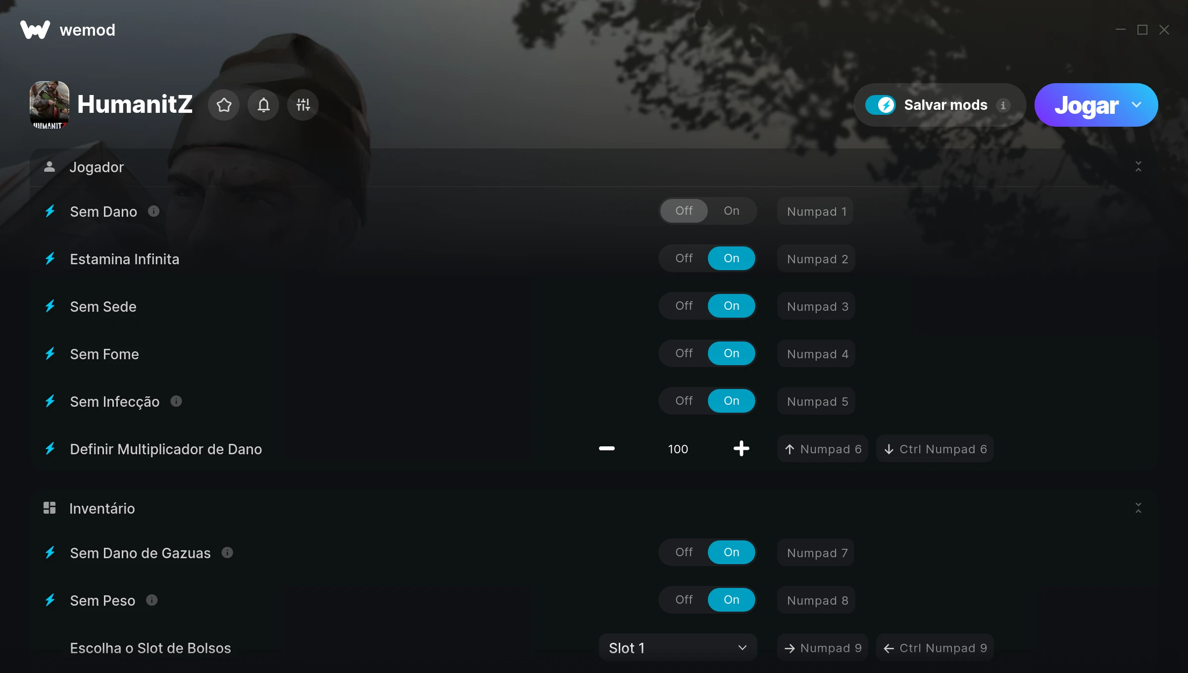This screenshot has width=1188, height=673.
Task: Turn off Estamina Infinita
Action: click(x=684, y=258)
